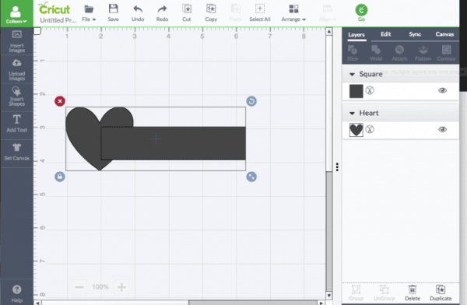
Task: Click the Duplicate button
Action: click(x=441, y=293)
